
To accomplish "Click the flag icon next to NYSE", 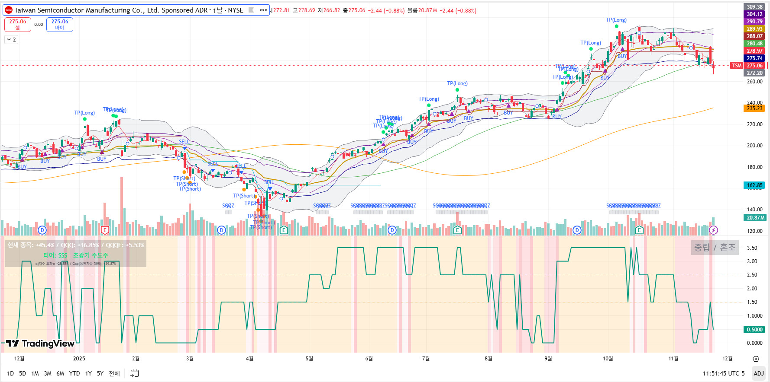I will (251, 10).
